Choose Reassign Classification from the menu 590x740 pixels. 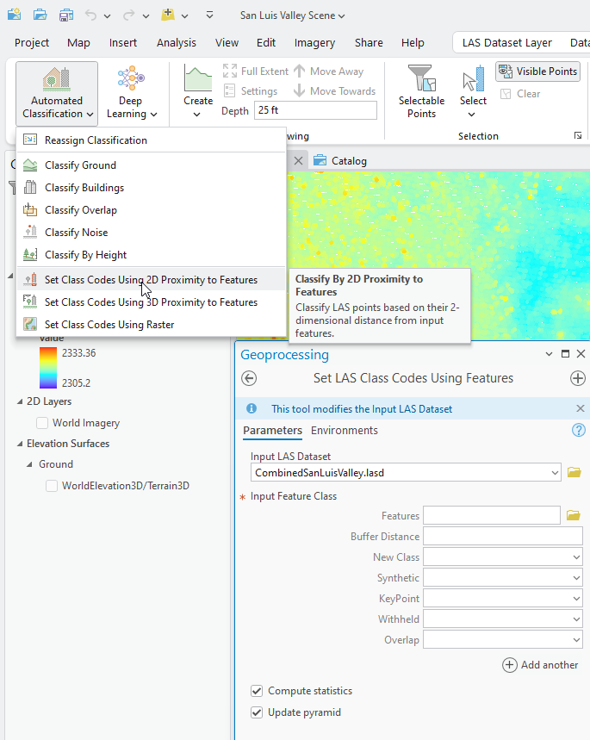[x=151, y=140]
